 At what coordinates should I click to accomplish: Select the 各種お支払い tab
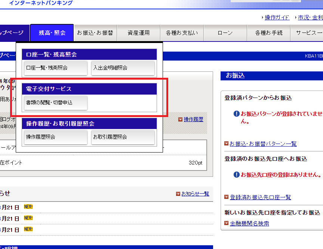click(182, 33)
